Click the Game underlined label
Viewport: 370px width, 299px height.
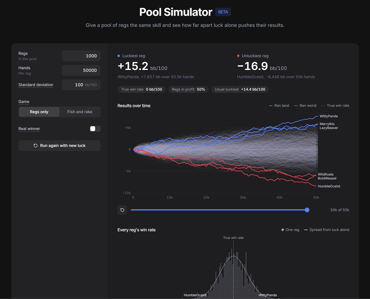24,102
